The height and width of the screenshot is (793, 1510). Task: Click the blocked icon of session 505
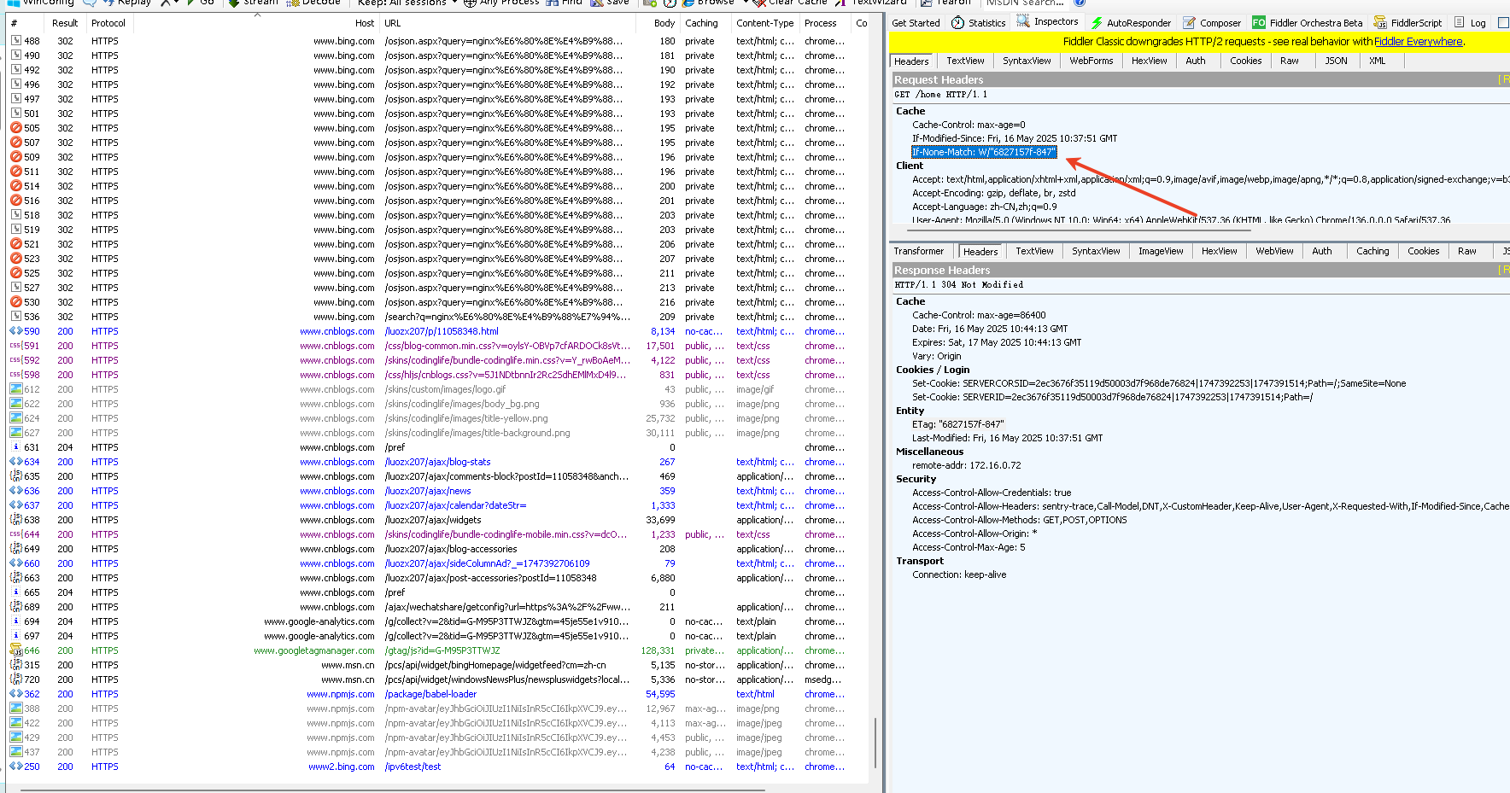15,128
